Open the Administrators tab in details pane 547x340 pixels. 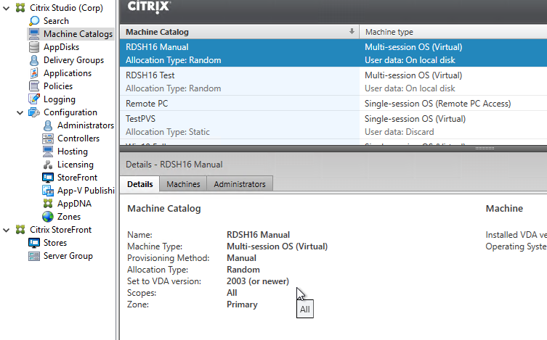click(x=240, y=184)
